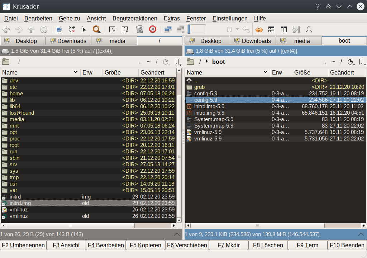This screenshot has height=258, width=367.
Task: Select the System.map-5.9 0-3 file
Action: [x=276, y=119]
